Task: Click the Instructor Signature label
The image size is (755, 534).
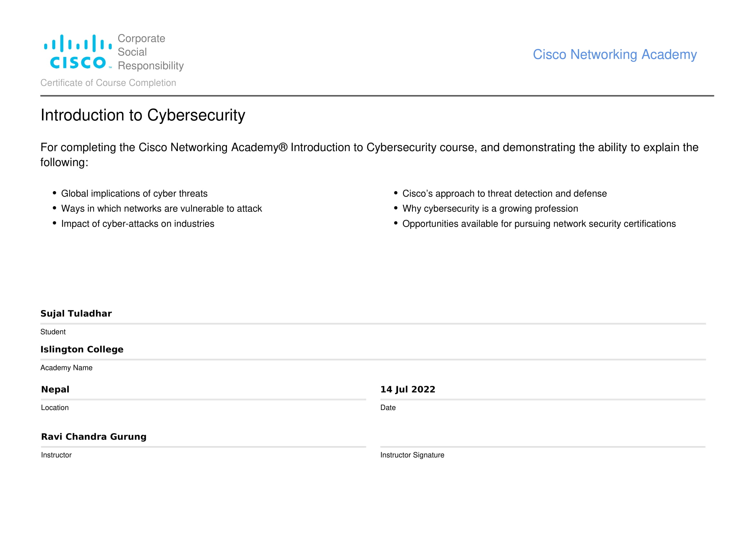Action: 412,455
